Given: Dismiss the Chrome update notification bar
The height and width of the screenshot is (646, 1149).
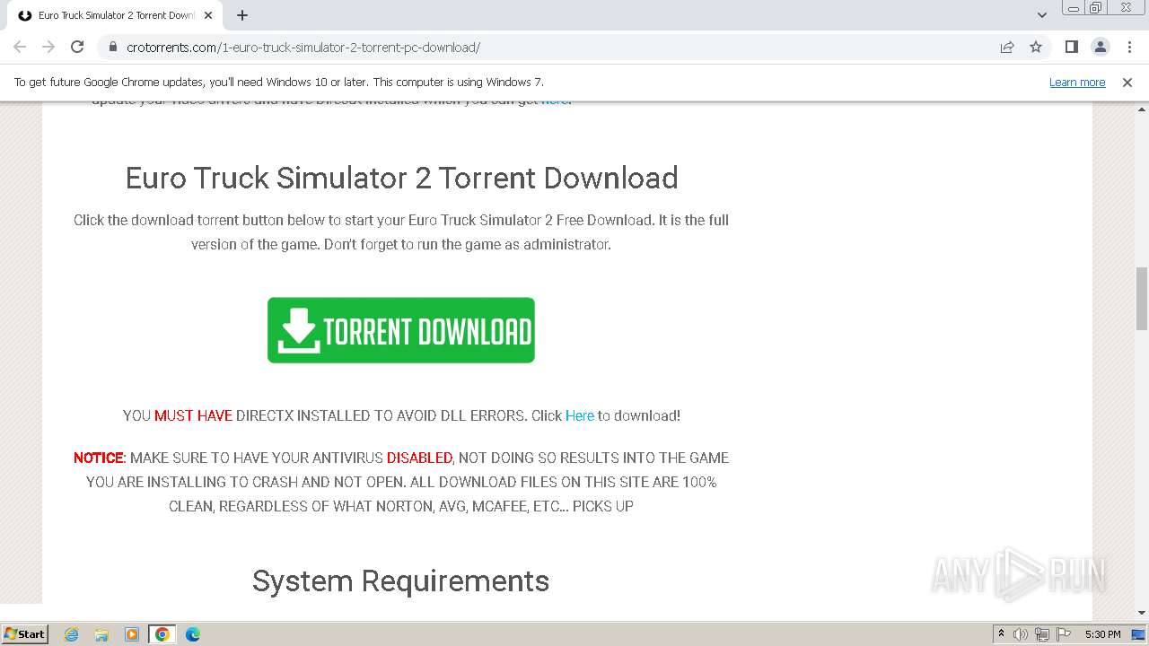Looking at the screenshot, I should tap(1127, 82).
